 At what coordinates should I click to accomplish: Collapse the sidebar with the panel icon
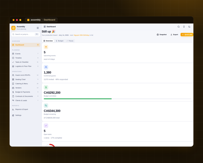pyautogui.click(x=38, y=28)
